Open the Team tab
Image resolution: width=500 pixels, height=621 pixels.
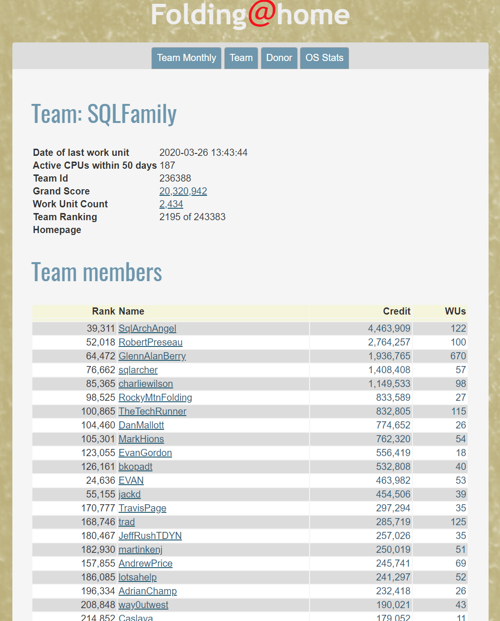(x=241, y=58)
